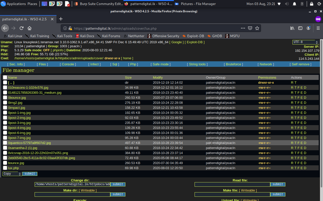Click the power manager battery icon

coord(302,4)
